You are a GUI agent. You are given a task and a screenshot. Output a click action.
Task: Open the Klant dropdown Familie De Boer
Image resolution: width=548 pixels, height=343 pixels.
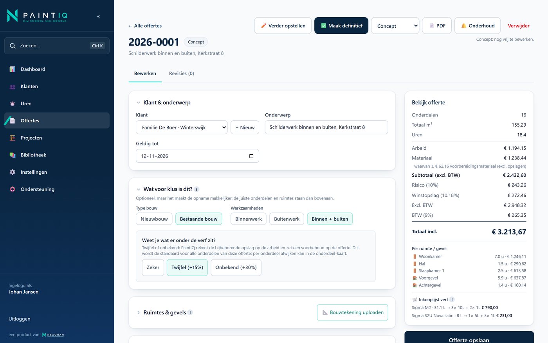point(182,127)
